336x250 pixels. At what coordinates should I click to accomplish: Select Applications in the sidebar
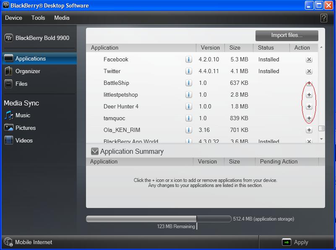[x=39, y=58]
